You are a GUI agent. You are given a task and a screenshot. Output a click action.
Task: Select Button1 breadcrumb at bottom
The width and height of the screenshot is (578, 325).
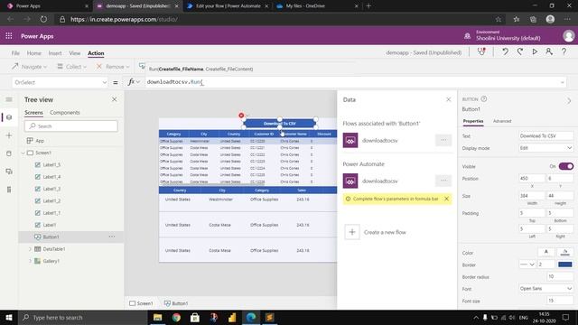pos(176,303)
